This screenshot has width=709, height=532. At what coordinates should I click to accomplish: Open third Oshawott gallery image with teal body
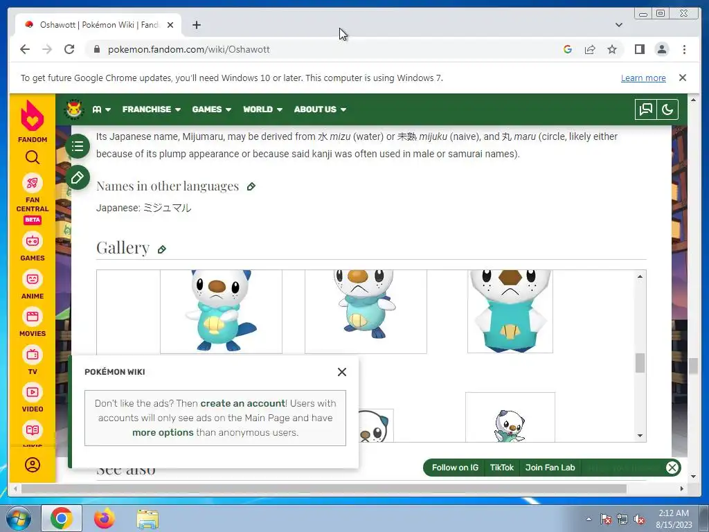pyautogui.click(x=510, y=311)
